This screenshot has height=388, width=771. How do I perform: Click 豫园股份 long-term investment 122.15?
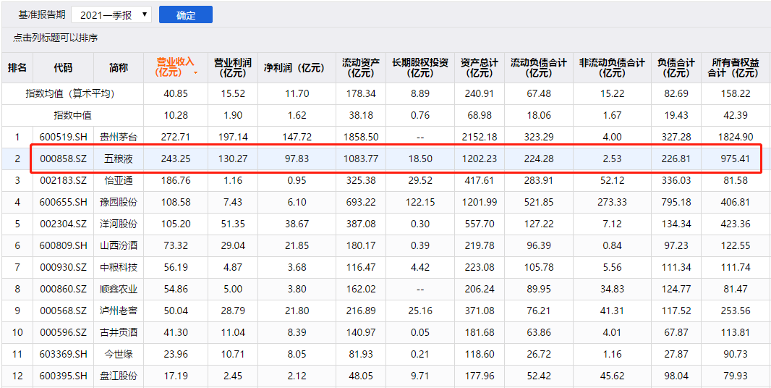click(x=420, y=202)
